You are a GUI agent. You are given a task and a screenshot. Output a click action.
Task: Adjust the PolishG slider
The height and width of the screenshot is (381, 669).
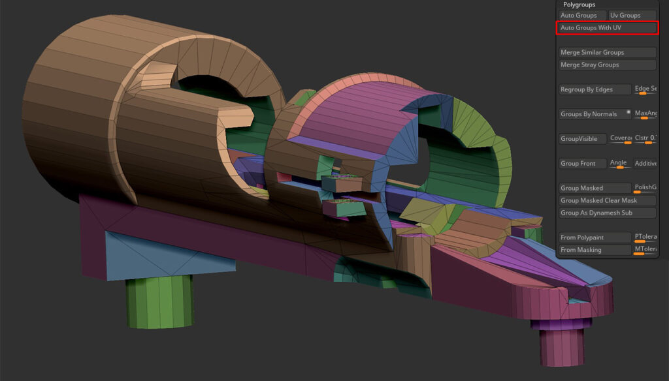645,188
